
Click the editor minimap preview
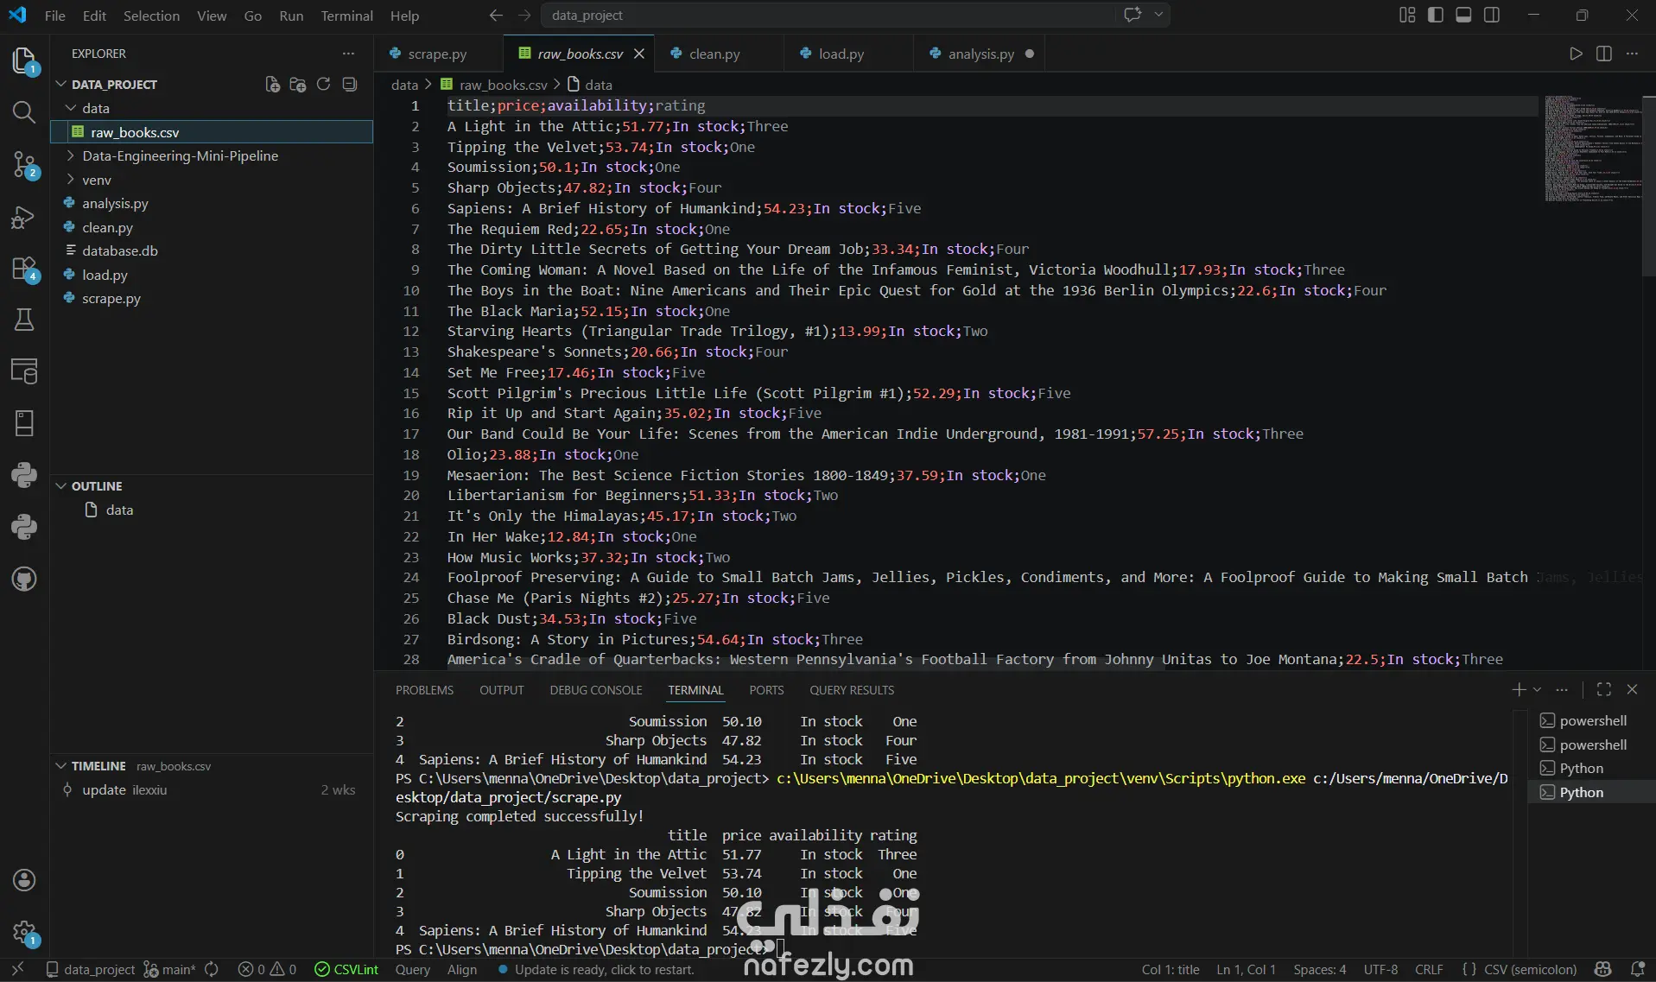click(1593, 149)
